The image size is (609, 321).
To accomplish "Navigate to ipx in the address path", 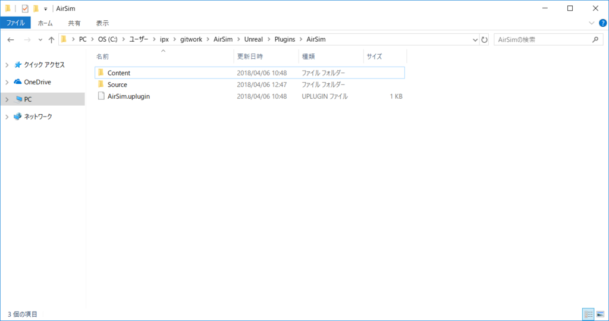I will point(164,39).
